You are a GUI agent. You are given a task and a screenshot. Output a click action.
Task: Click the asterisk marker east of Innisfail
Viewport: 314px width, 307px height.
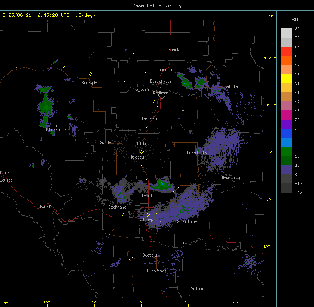[183, 110]
